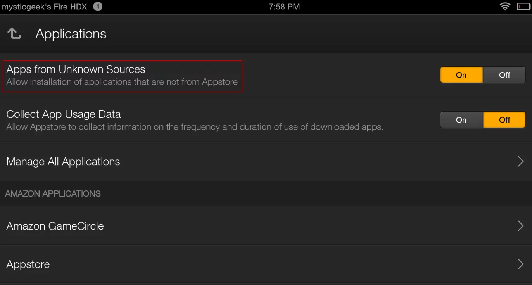Open the Appstore settings entry
This screenshot has width=532, height=285.
(x=28, y=264)
